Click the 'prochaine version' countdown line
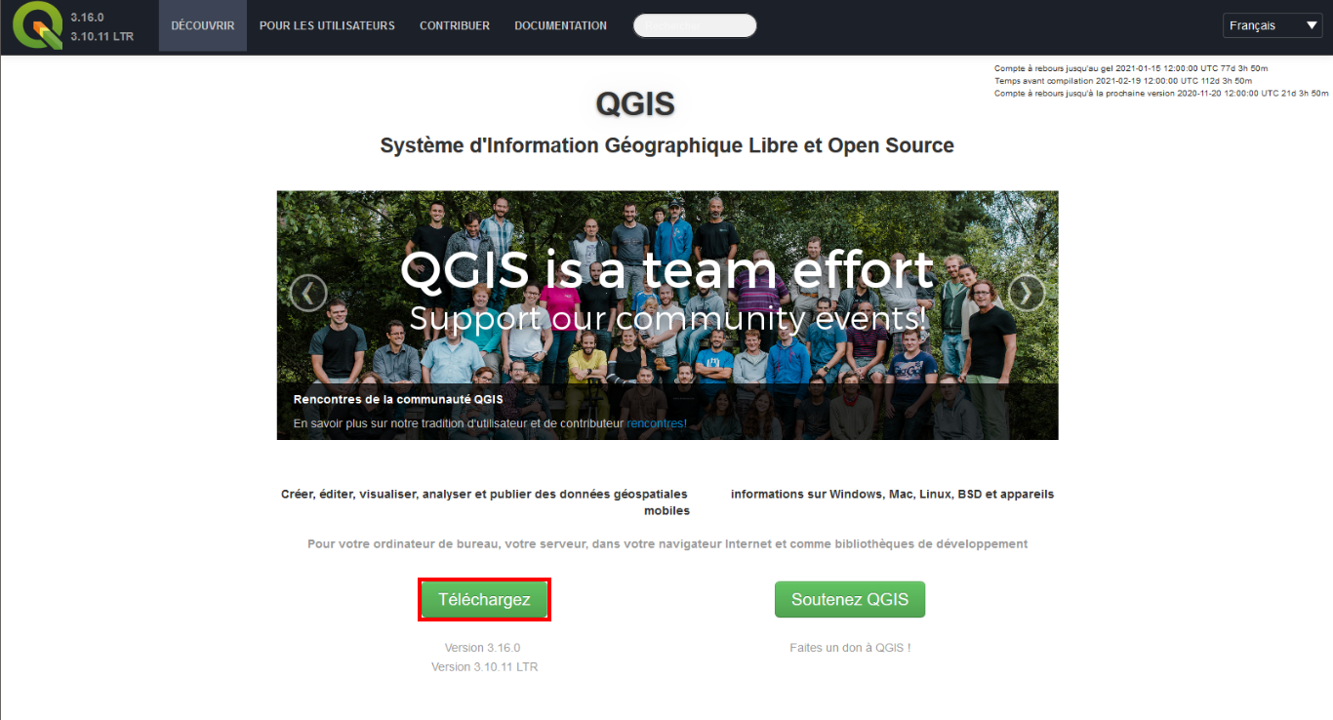 click(x=1161, y=94)
